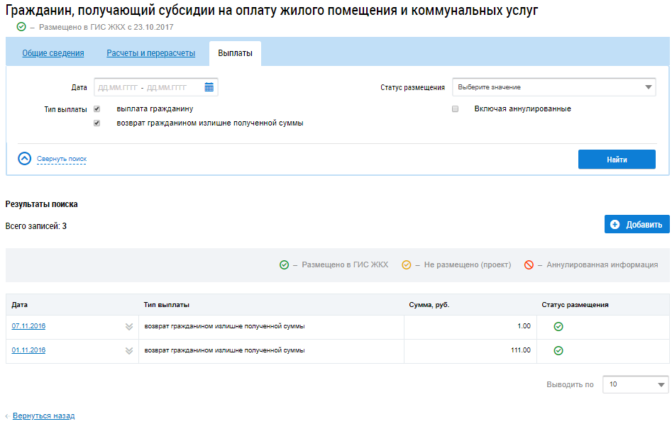Click the green 'Размещено в ГИС ЖКХ' legend icon

[284, 265]
